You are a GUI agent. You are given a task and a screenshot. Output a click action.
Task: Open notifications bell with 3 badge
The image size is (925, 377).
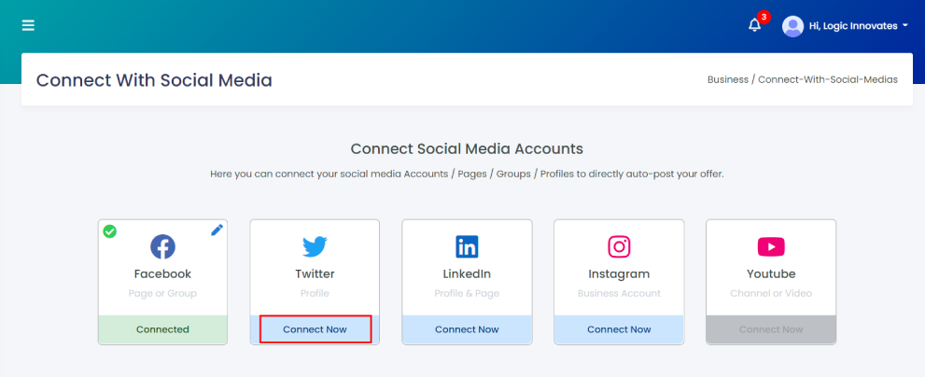(754, 25)
